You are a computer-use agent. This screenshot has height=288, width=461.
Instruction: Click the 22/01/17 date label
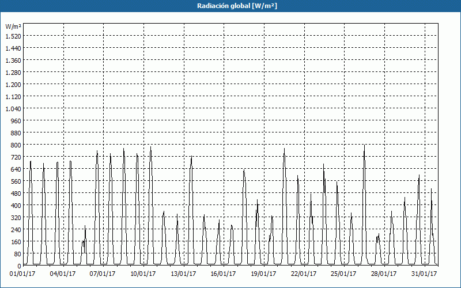click(304, 274)
